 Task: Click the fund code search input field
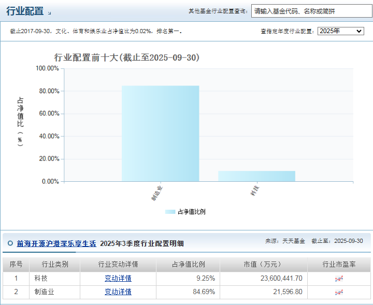coord(312,11)
